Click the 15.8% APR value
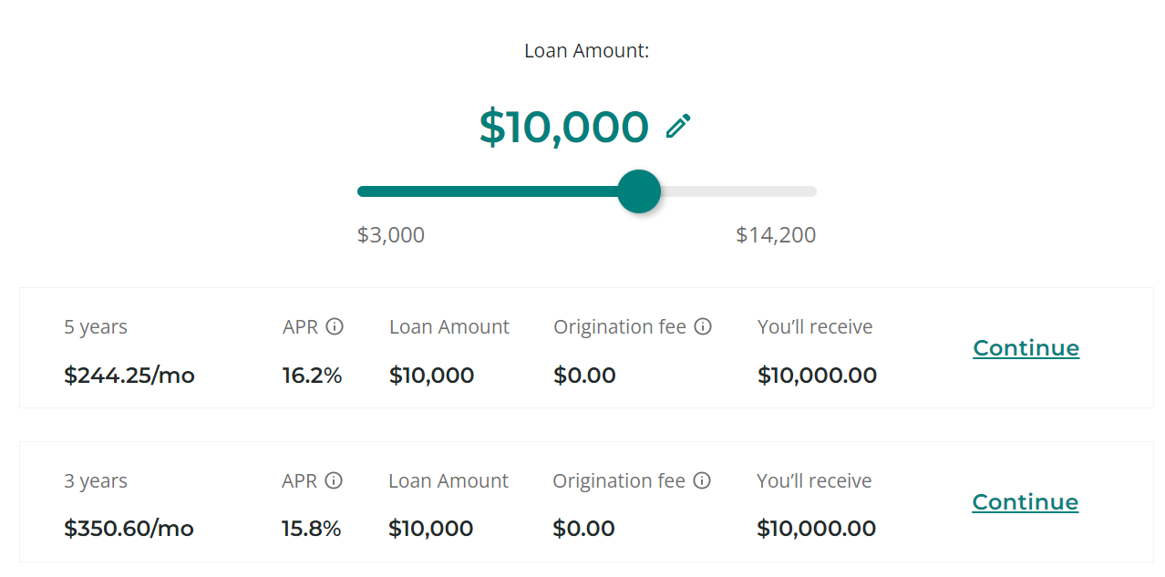The width and height of the screenshot is (1165, 577). (312, 529)
